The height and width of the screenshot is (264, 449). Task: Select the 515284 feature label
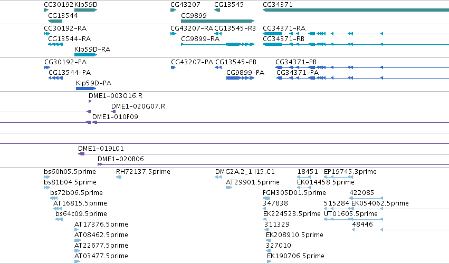point(337,203)
